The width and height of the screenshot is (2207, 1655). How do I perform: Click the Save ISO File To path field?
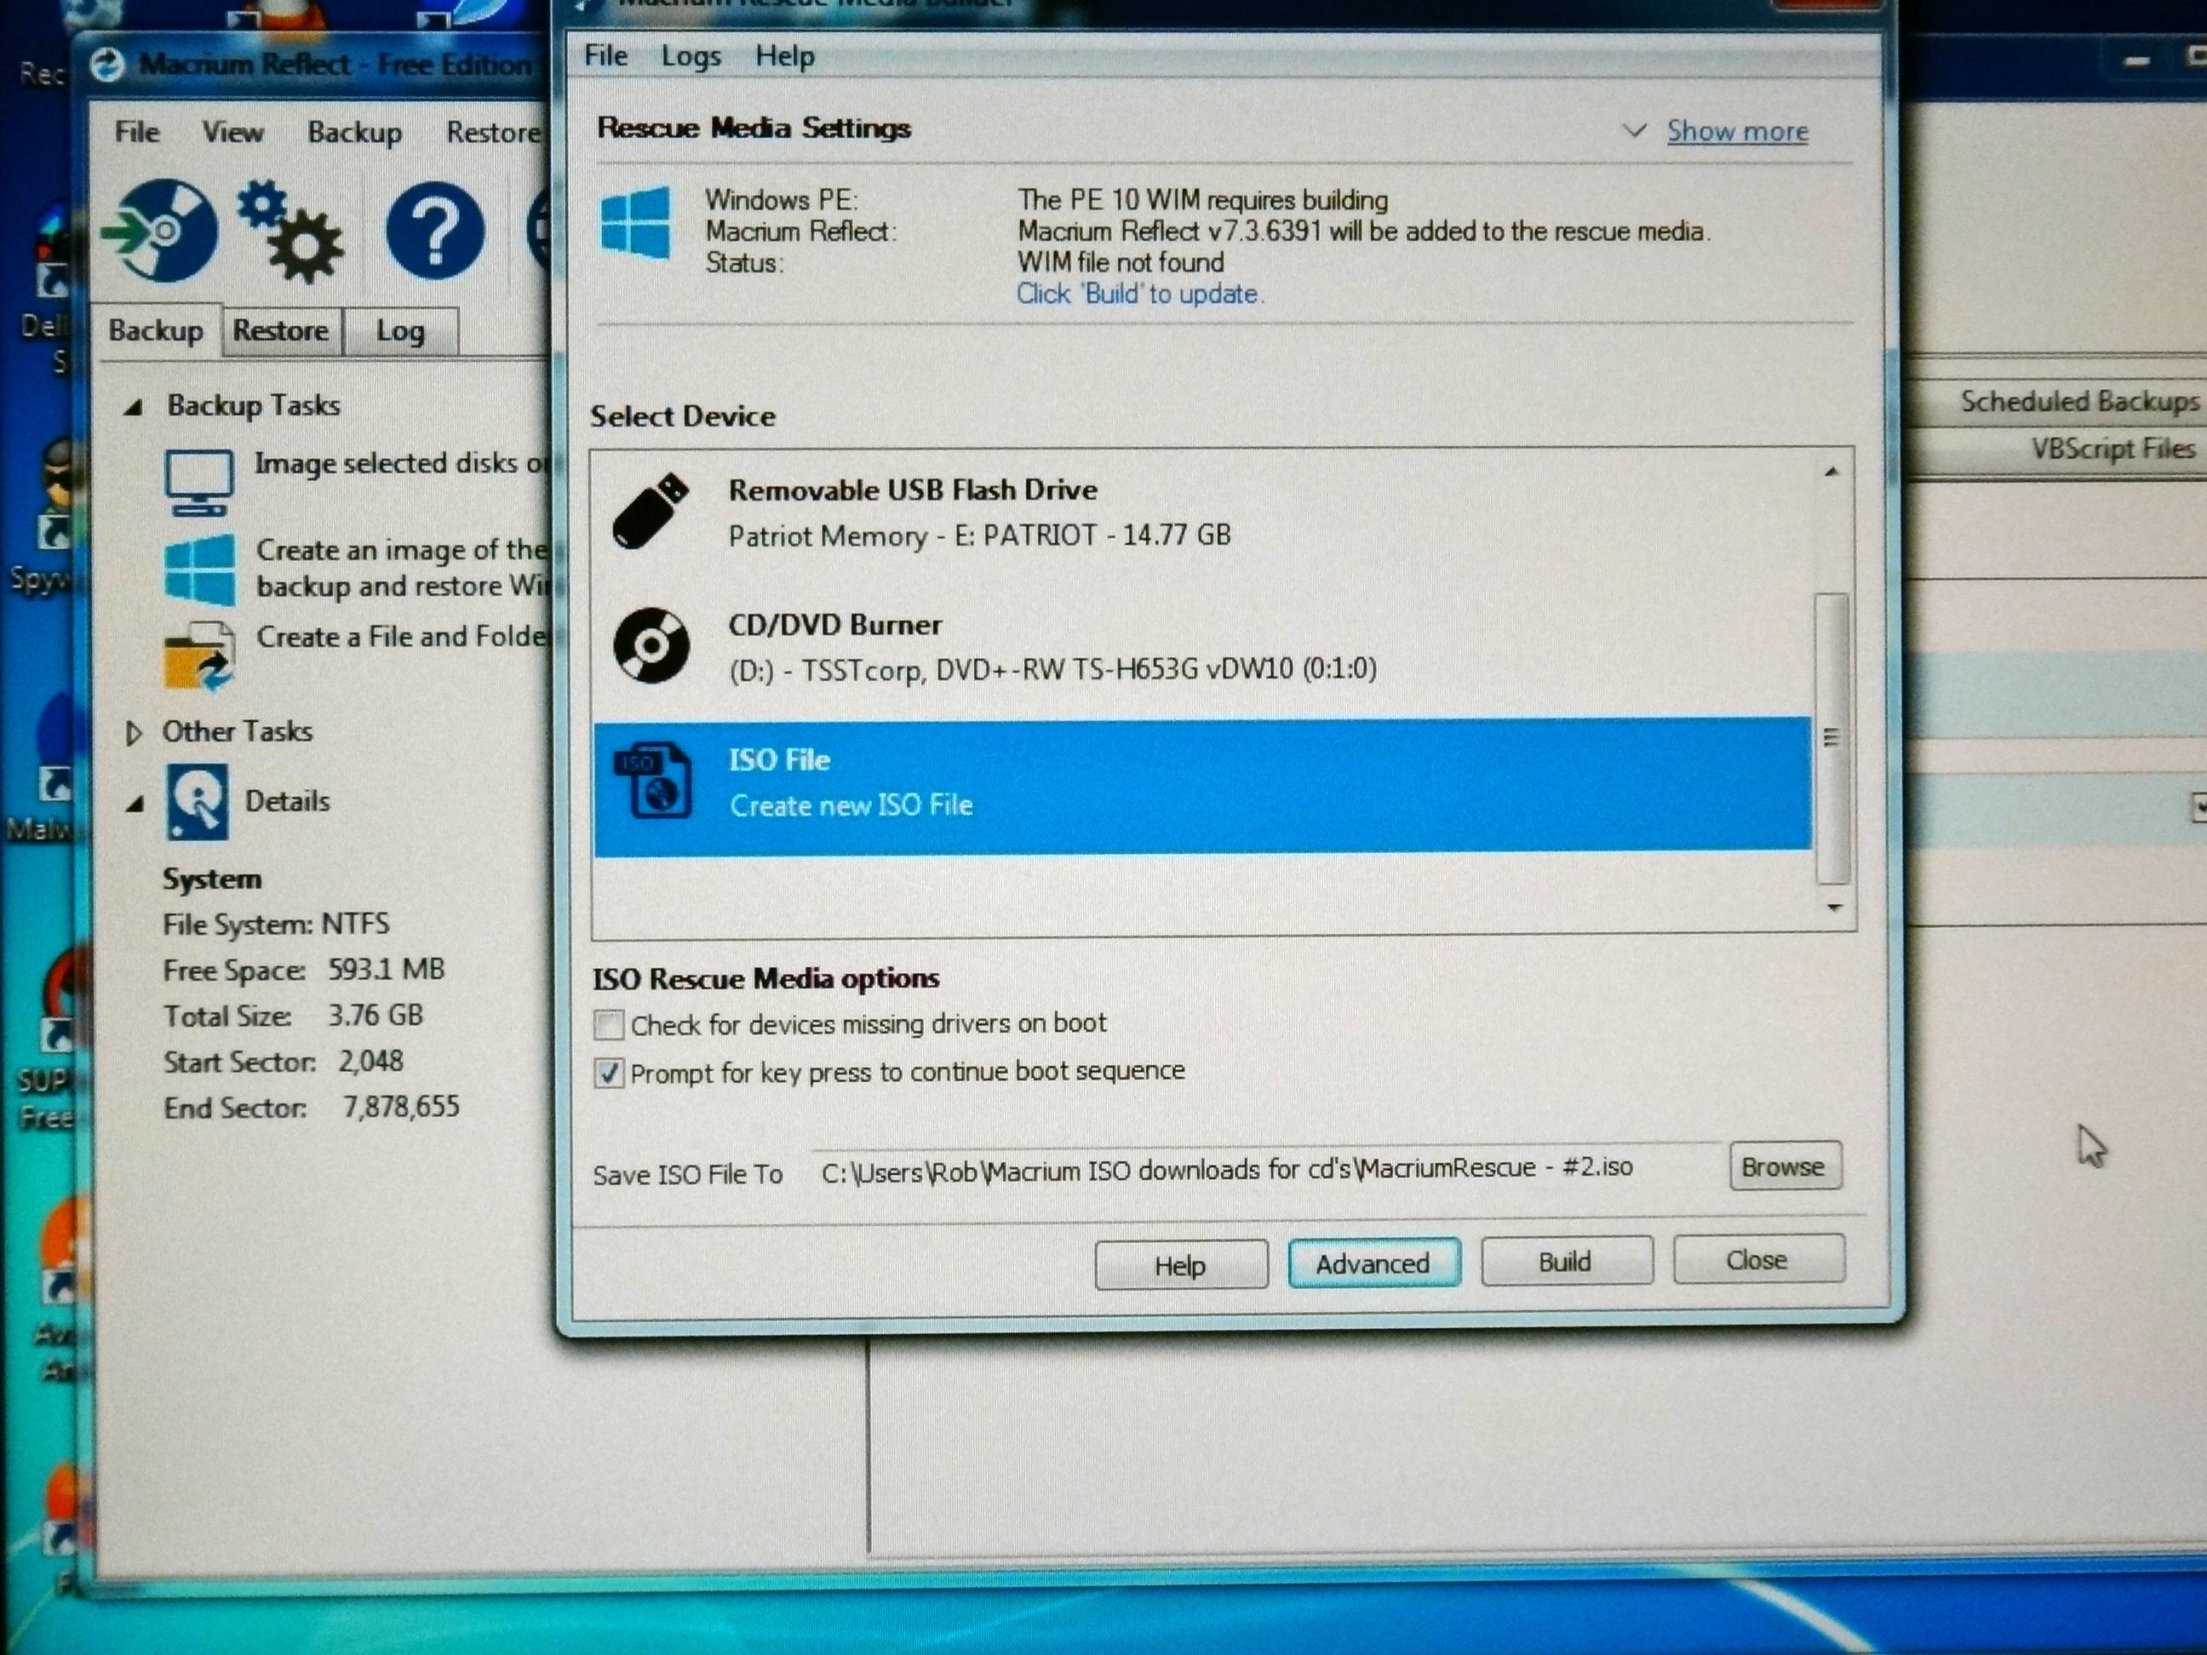pos(1265,1169)
